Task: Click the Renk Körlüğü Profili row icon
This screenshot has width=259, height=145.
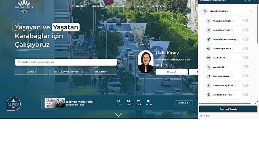Action: (x=208, y=76)
